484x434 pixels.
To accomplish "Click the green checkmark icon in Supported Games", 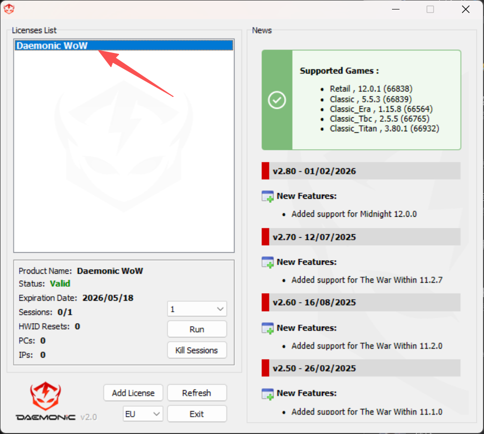I will pos(277,100).
